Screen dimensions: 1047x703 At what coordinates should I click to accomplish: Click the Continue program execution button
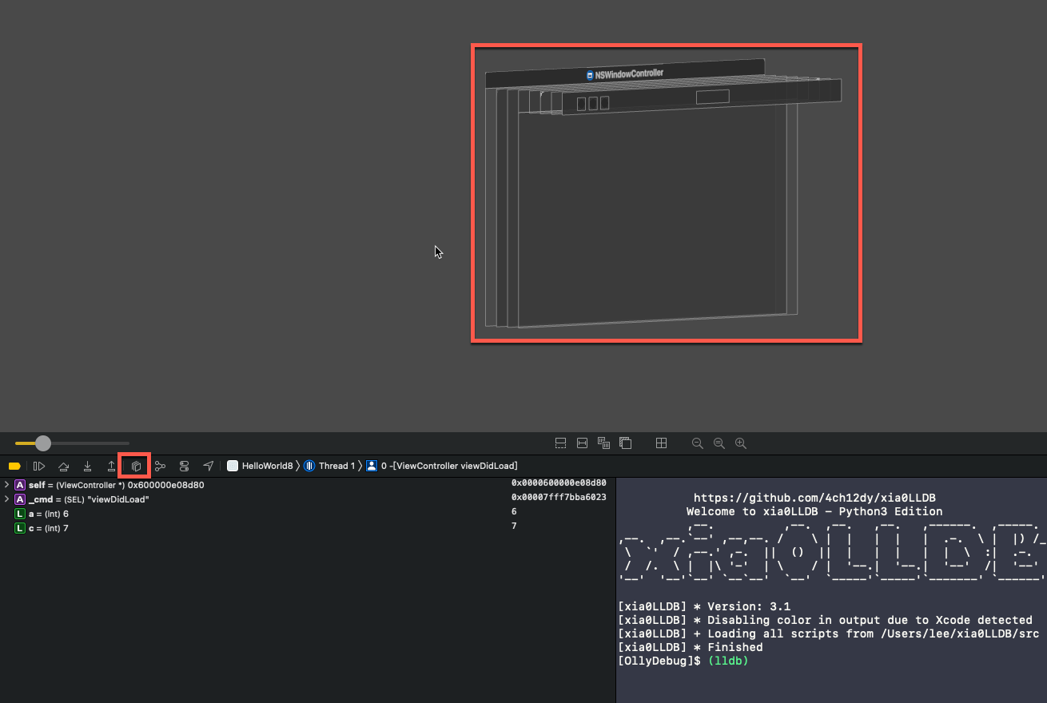coord(39,466)
